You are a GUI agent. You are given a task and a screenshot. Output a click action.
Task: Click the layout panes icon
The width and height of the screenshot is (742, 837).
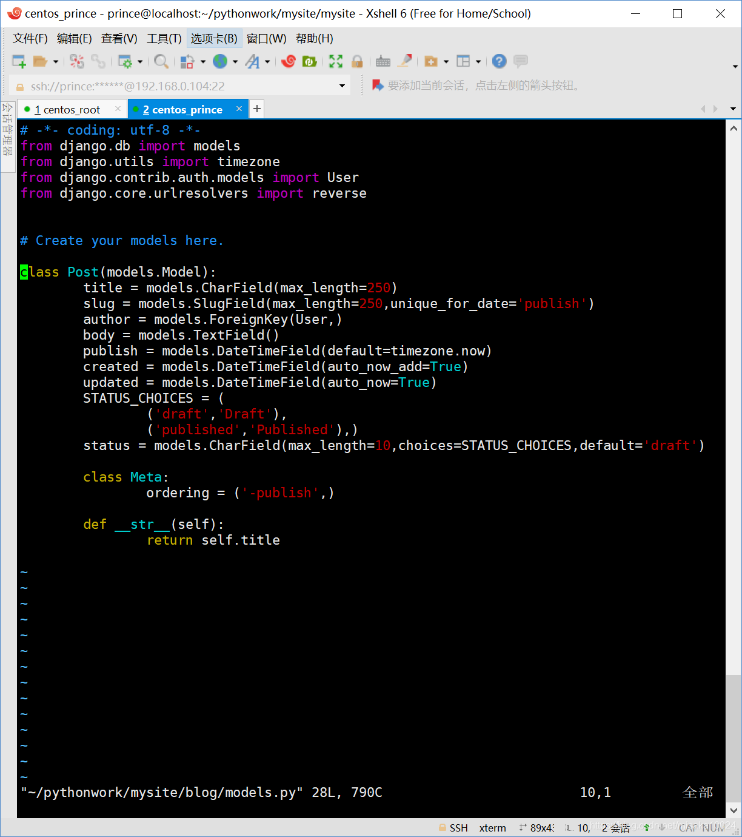tap(463, 61)
